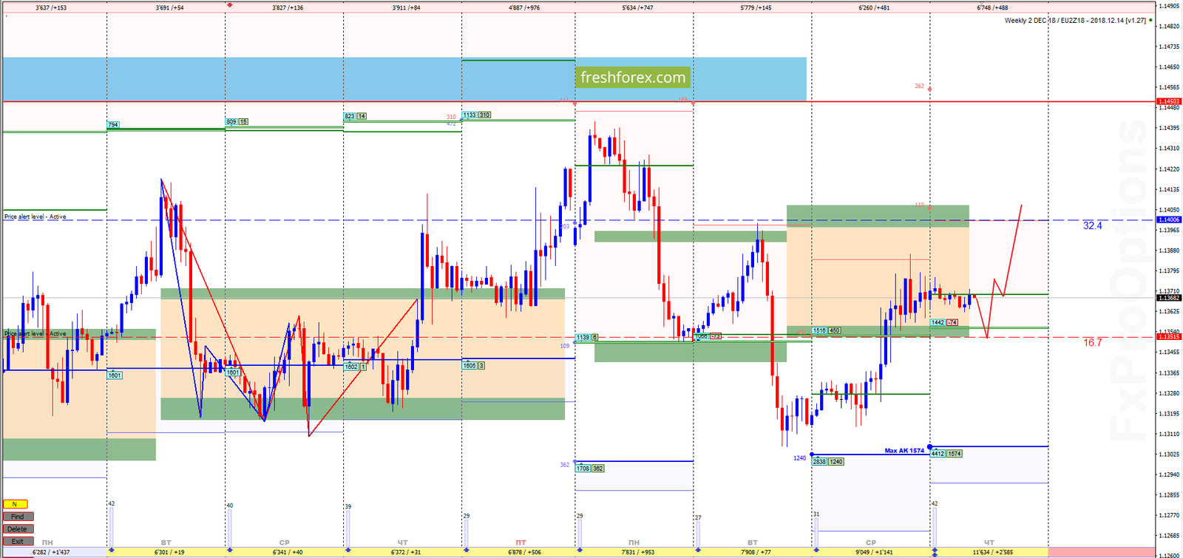
Task: Click the "Max AK 1574" label
Action: 904,451
